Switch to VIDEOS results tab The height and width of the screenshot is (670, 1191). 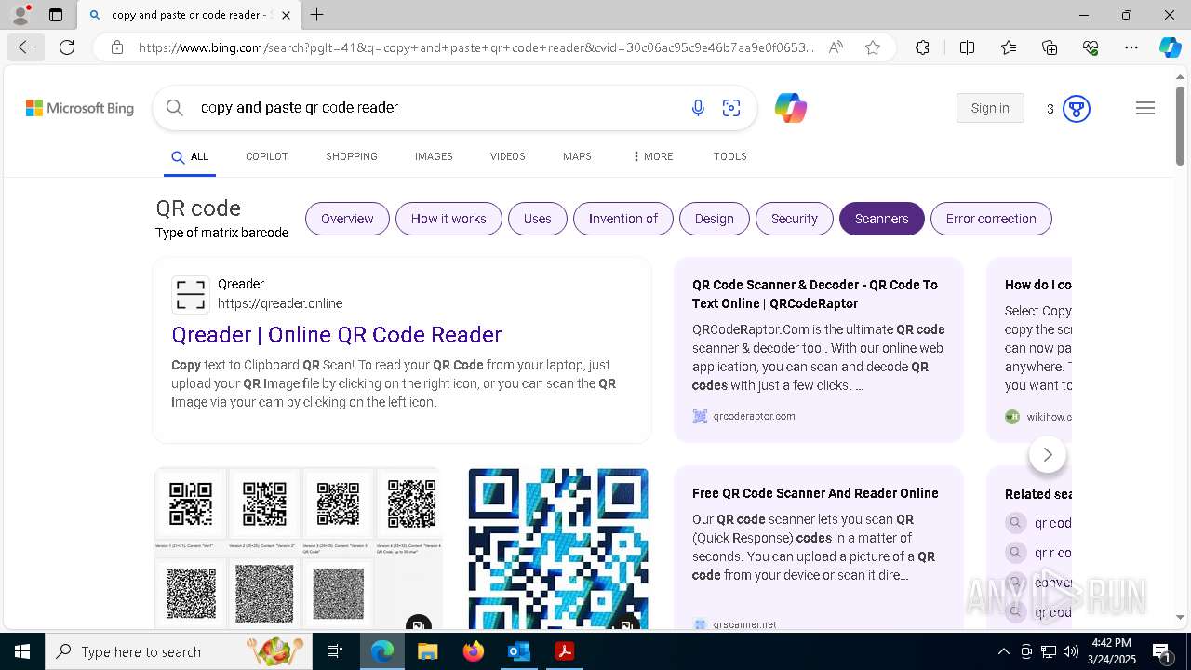coord(508,156)
